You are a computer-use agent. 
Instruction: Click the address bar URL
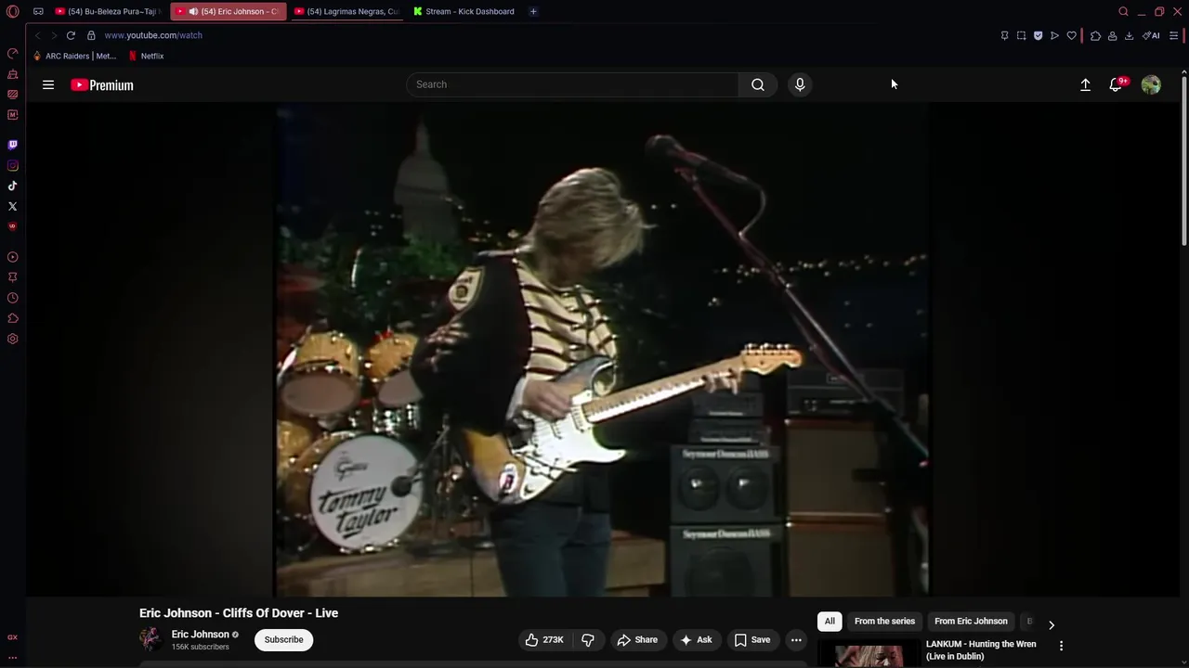[153, 35]
